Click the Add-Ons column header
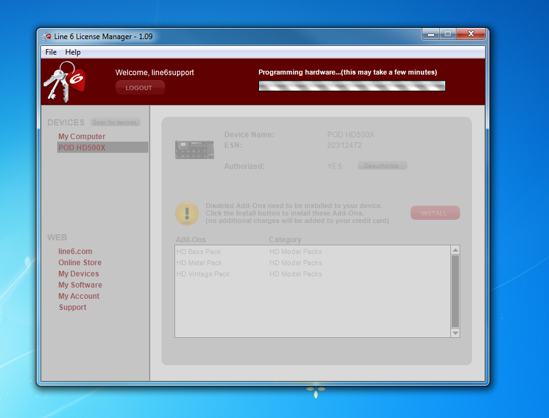Image resolution: width=549 pixels, height=418 pixels. click(191, 240)
